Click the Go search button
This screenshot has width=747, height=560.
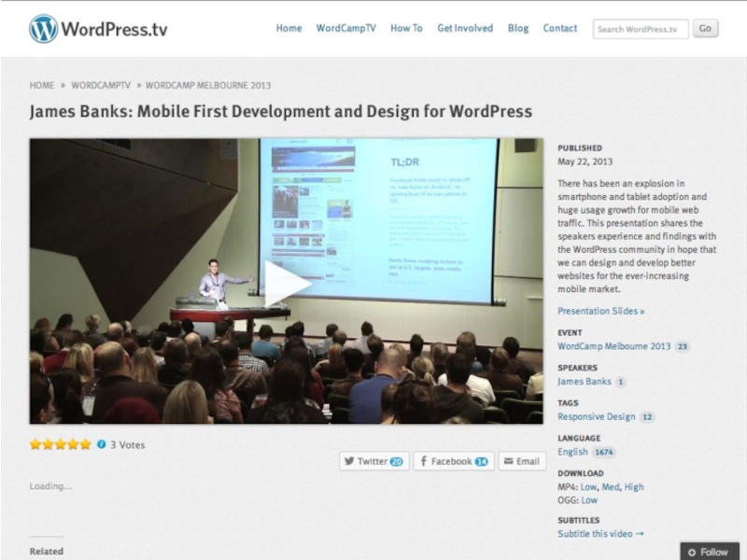(705, 29)
